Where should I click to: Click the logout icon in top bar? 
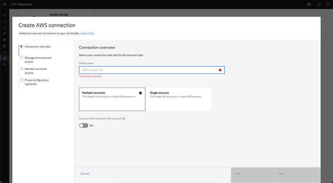click(x=328, y=5)
